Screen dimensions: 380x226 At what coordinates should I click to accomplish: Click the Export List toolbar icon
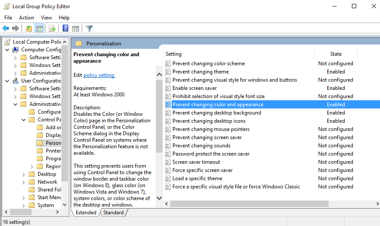tap(52, 29)
